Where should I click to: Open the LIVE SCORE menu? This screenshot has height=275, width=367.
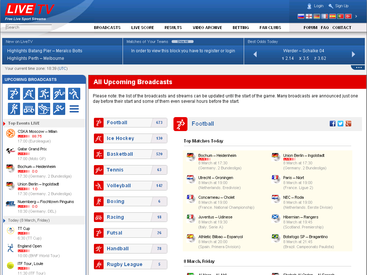point(143,28)
